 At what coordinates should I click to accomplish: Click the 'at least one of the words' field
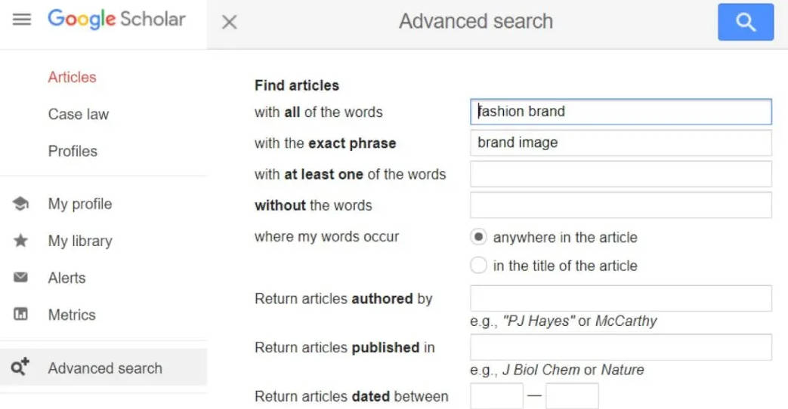click(x=620, y=174)
